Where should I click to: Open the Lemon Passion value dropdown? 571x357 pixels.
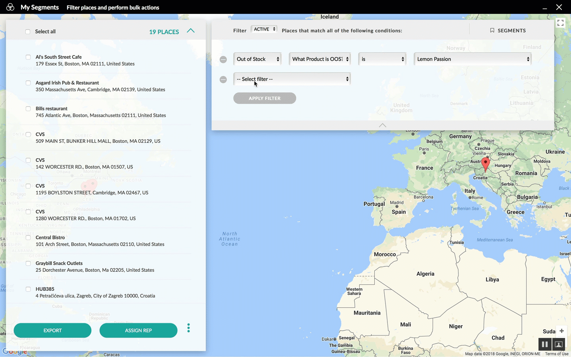(473, 59)
